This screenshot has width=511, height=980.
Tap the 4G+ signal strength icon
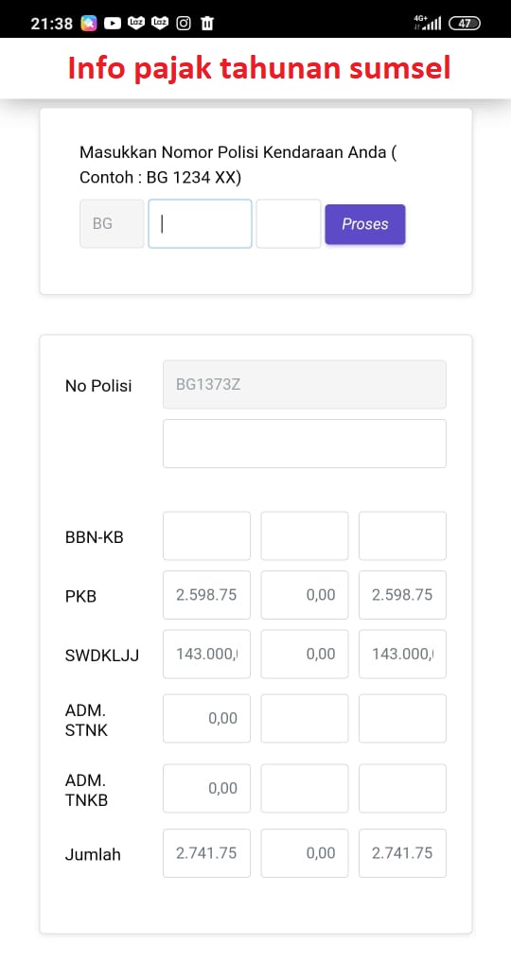(427, 23)
